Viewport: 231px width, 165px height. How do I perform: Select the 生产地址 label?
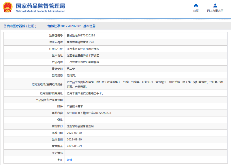57,55
